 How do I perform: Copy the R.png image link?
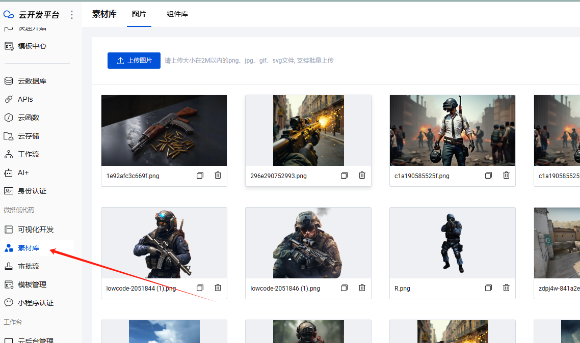[488, 288]
